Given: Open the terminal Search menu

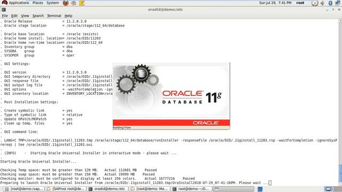Looking at the screenshot, I should pyautogui.click(x=38, y=15).
